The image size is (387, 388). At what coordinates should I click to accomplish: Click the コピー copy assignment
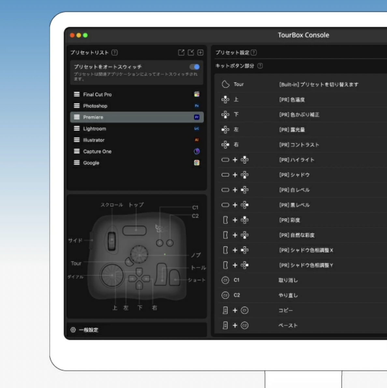tap(286, 310)
